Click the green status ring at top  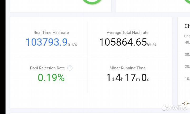point(92,2)
